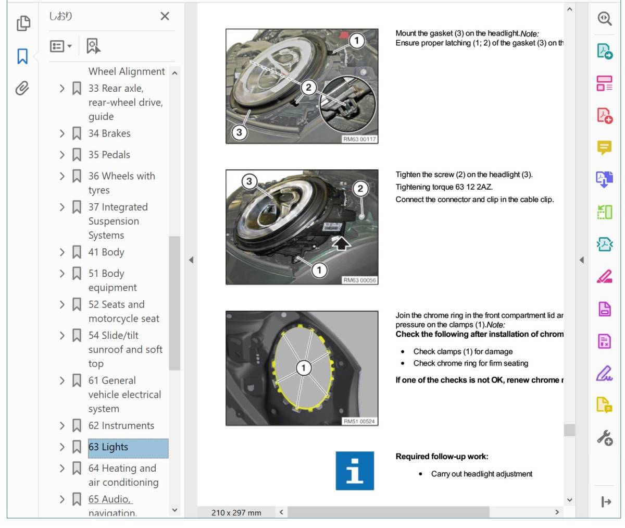
Task: Select the Fill and Sign tool
Action: point(604,373)
